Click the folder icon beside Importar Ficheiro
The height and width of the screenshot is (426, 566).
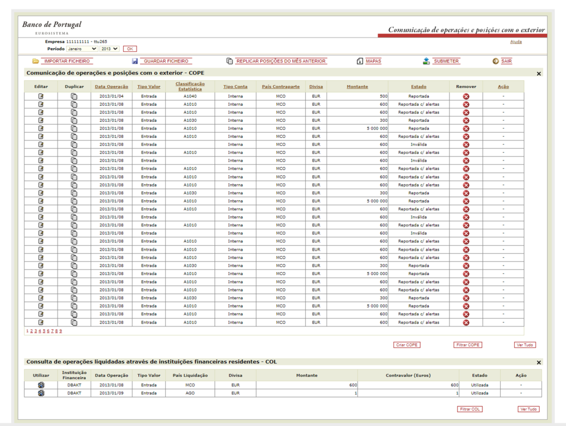35,61
